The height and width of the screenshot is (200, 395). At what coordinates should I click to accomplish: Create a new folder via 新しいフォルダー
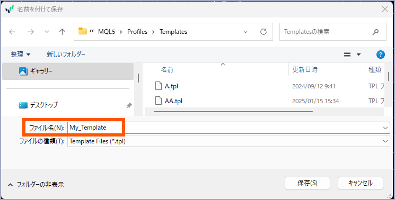pos(66,54)
